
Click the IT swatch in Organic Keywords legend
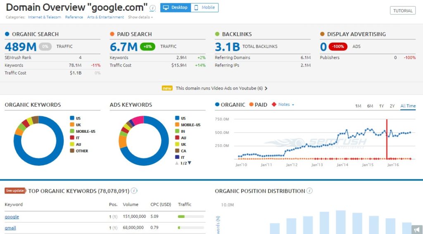72,137
